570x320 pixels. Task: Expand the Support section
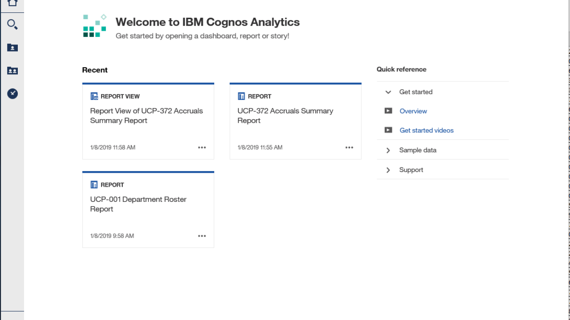[x=388, y=170]
